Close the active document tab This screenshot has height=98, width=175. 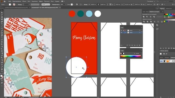[x=60, y=8]
